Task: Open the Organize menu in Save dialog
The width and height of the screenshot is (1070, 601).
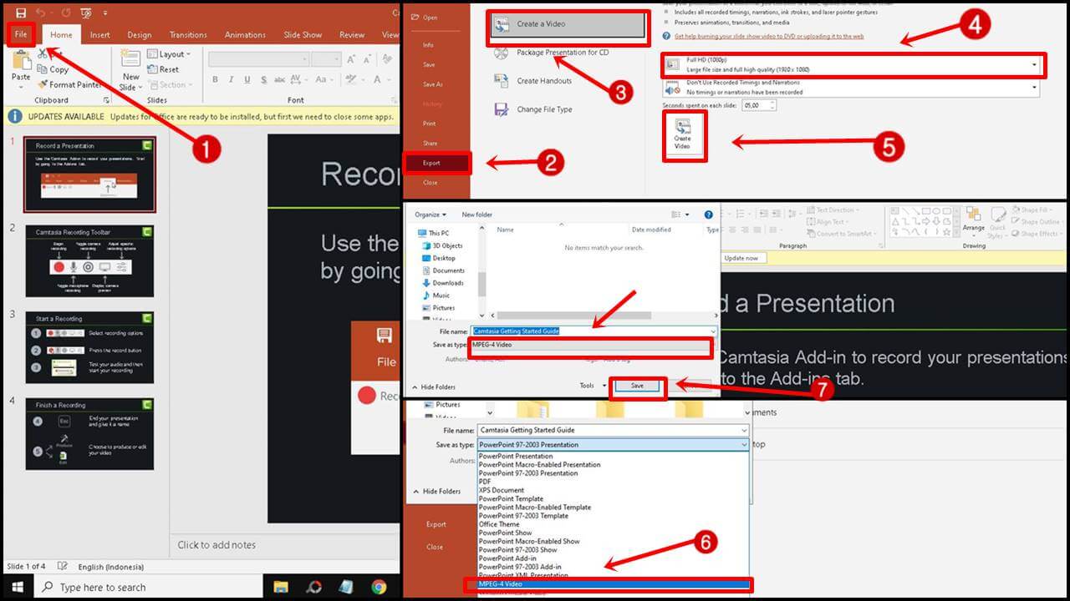Action: [431, 215]
